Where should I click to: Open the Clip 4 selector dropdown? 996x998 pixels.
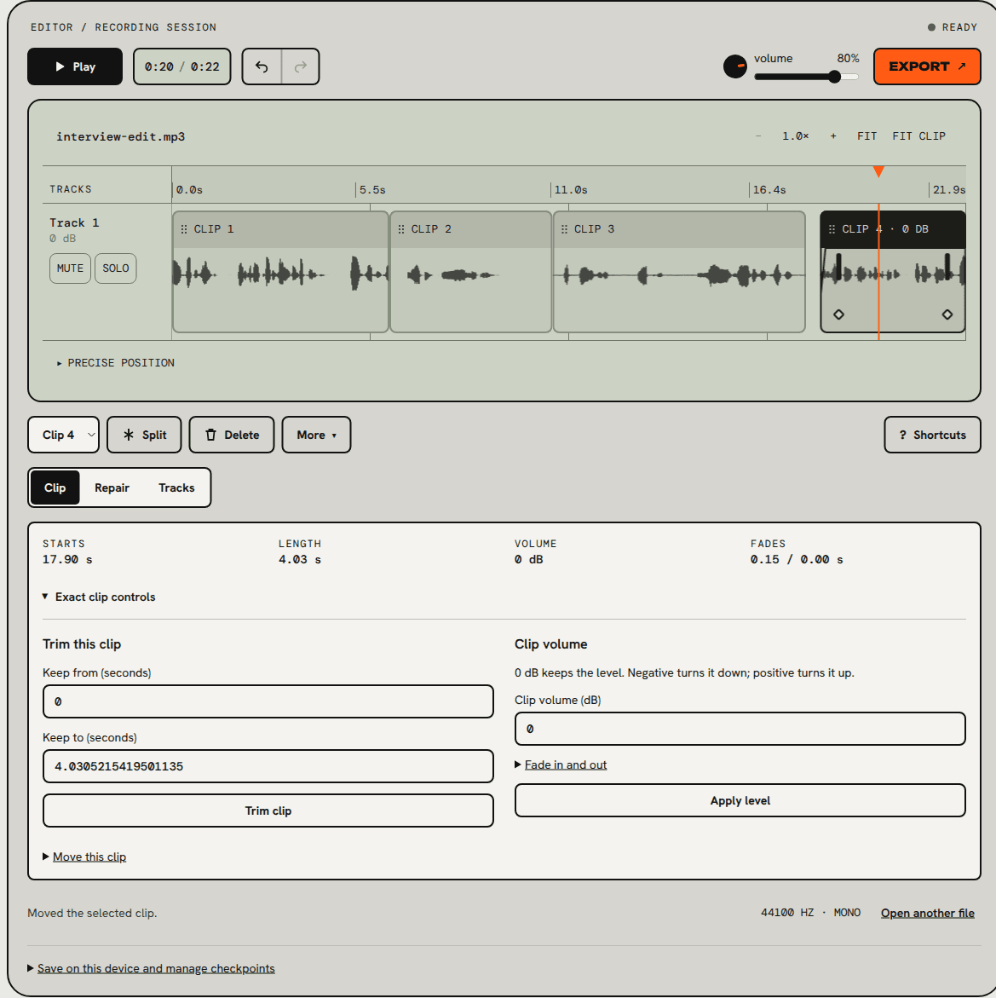(64, 435)
